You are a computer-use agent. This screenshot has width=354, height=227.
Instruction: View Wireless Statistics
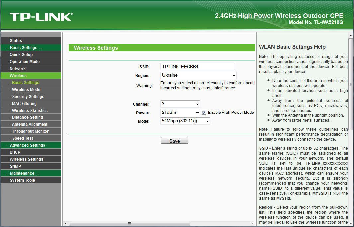coord(26,110)
